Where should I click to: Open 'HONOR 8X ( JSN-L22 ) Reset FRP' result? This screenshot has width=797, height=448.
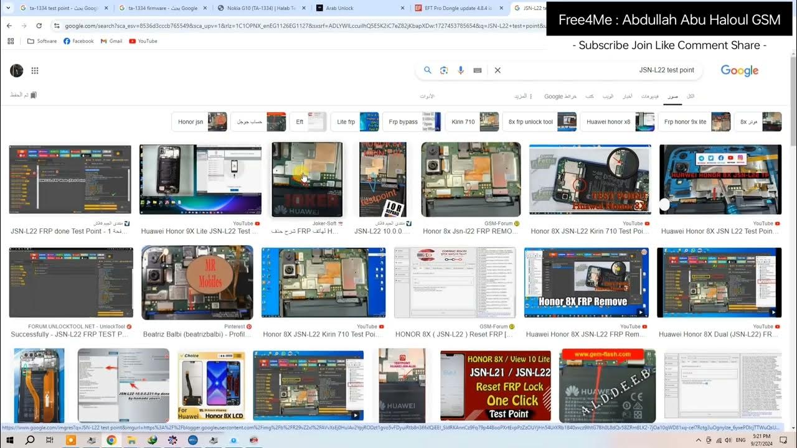[x=455, y=283]
